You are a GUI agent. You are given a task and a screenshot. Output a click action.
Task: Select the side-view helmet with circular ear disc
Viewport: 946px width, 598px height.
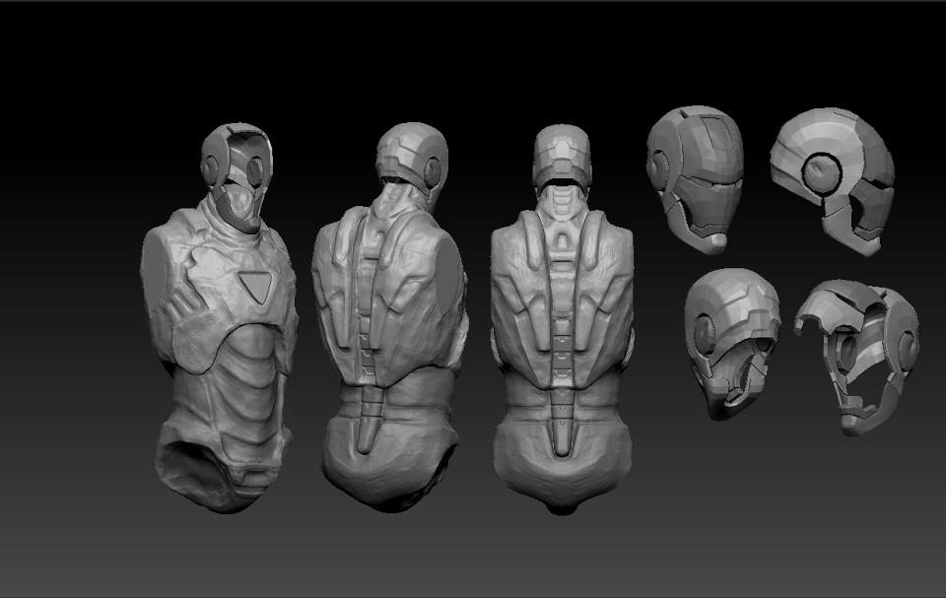833,181
